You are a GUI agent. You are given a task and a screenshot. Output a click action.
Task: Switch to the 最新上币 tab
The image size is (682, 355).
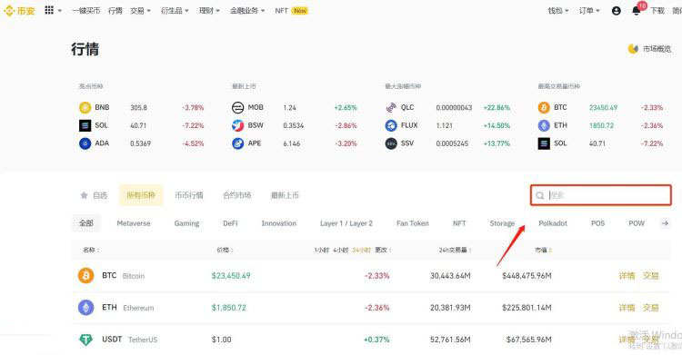coord(285,195)
